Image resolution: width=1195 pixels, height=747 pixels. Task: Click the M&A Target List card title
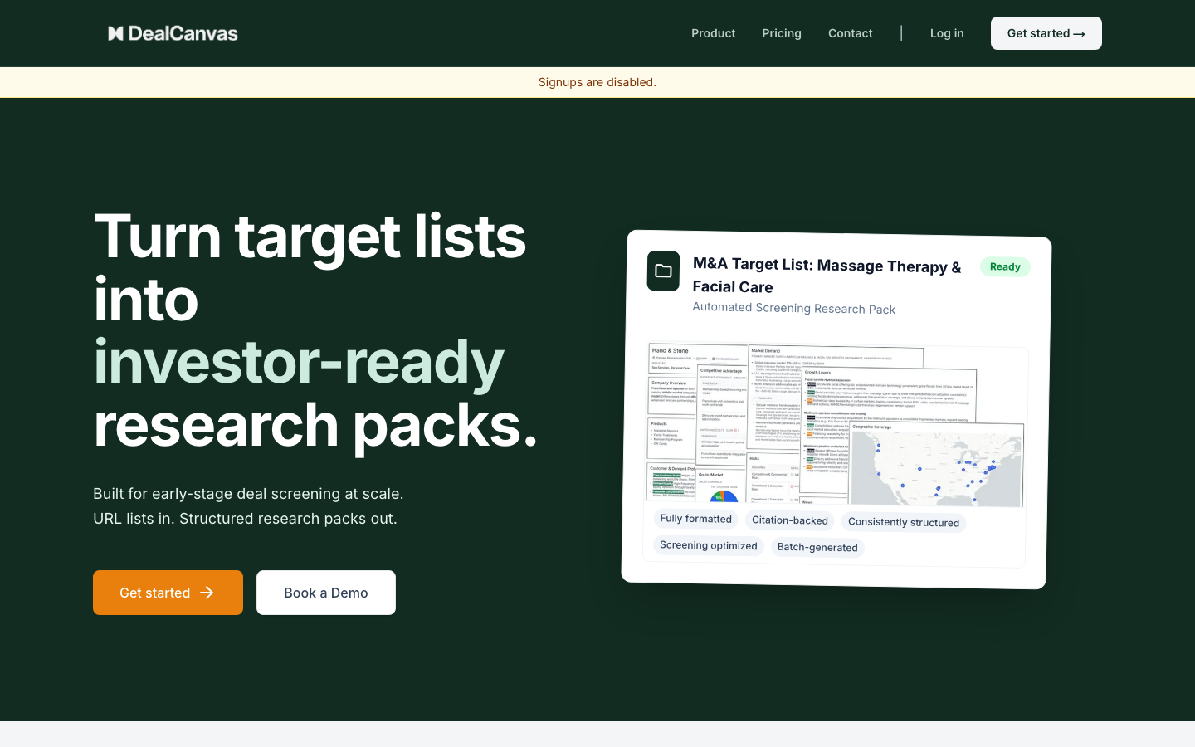click(827, 276)
